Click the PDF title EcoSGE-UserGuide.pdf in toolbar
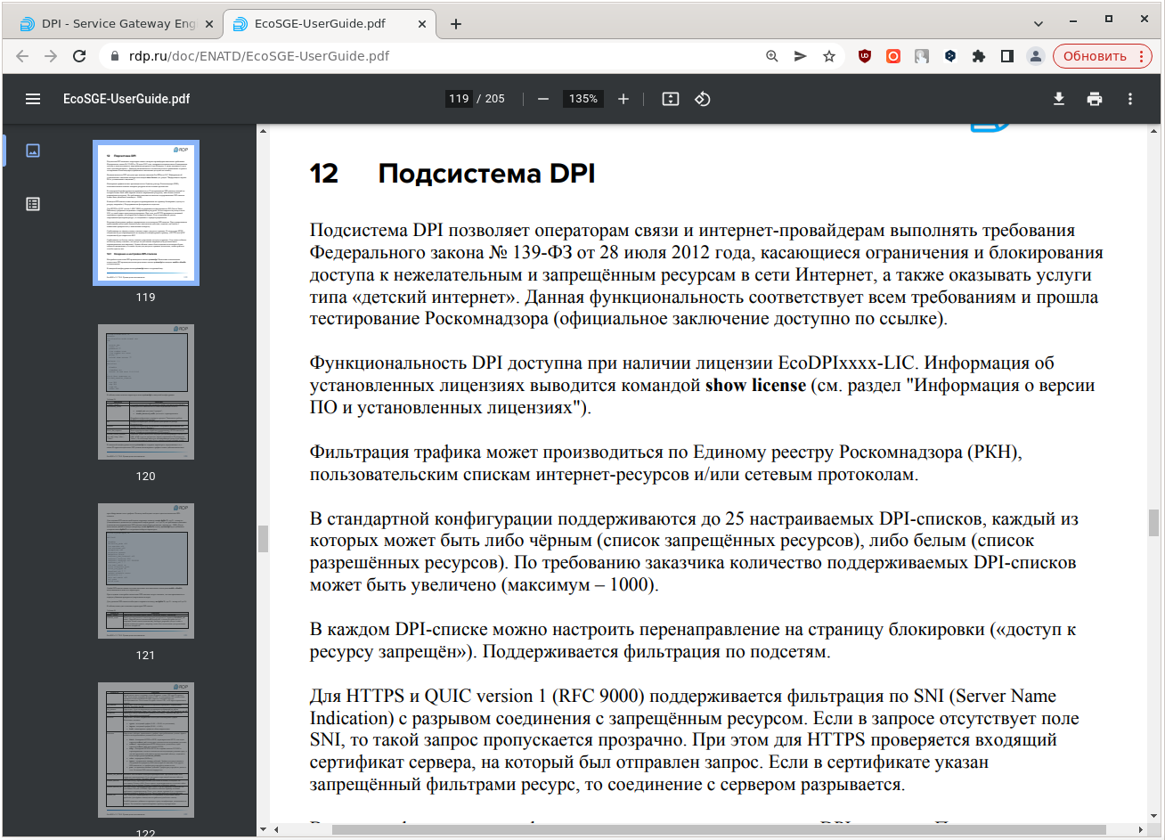This screenshot has height=840, width=1165. (126, 99)
